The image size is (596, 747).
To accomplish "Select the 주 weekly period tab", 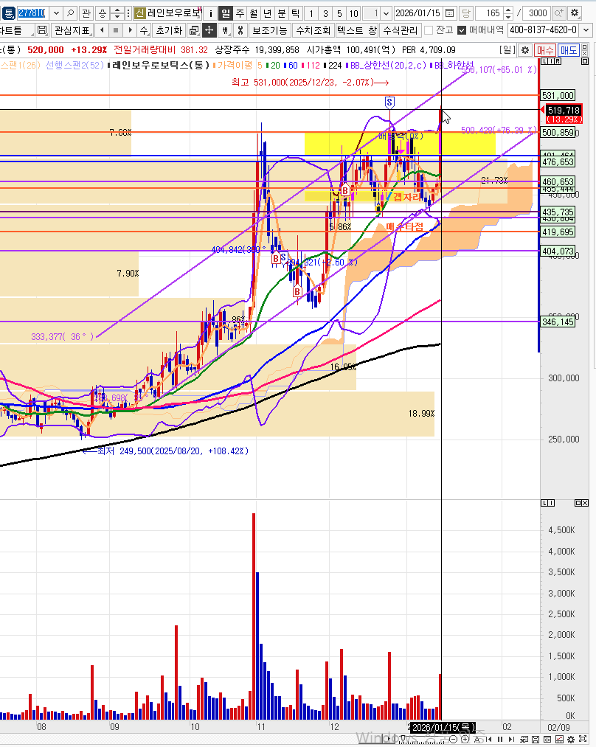I will [x=240, y=13].
